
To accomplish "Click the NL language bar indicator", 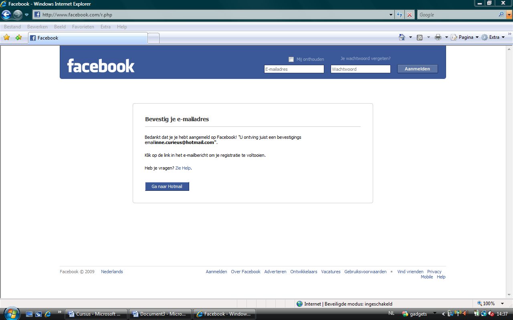I will tap(392, 314).
